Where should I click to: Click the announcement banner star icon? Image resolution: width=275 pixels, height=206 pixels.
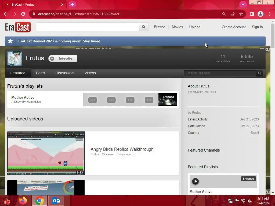(10, 41)
